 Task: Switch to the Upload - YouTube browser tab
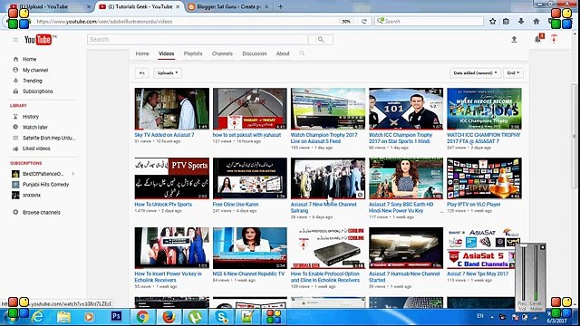click(50, 6)
